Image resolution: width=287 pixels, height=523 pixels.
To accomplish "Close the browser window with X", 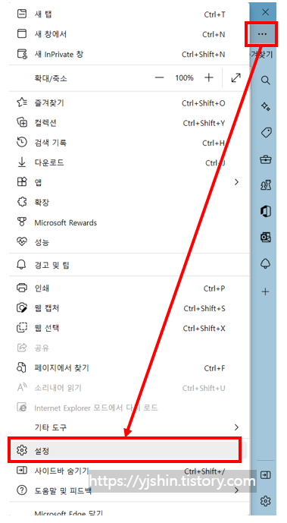I will (265, 12).
